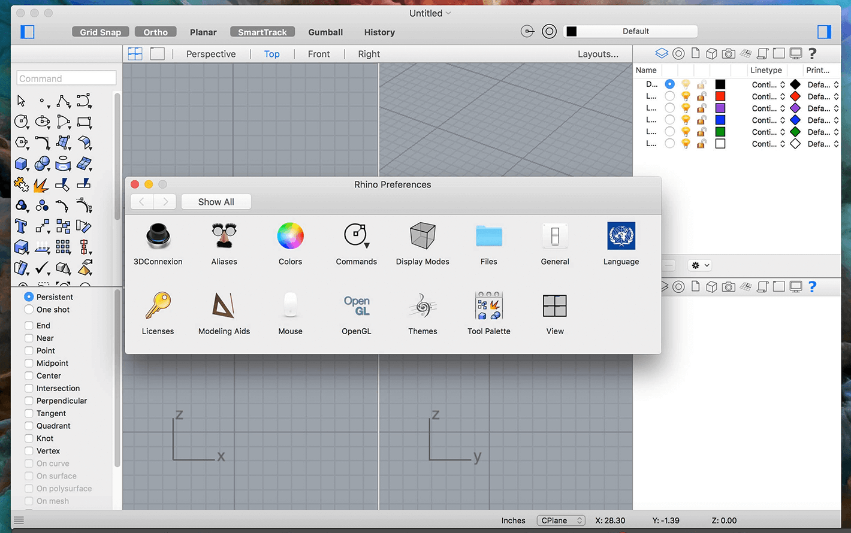Switch to Top viewport tab

pyautogui.click(x=272, y=54)
